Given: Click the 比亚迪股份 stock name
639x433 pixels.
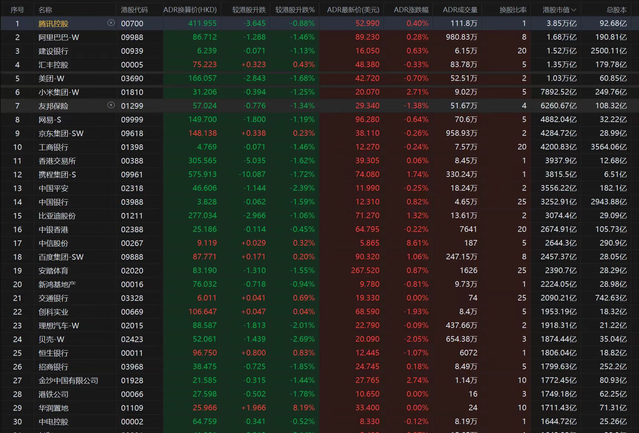Looking at the screenshot, I should (57, 216).
